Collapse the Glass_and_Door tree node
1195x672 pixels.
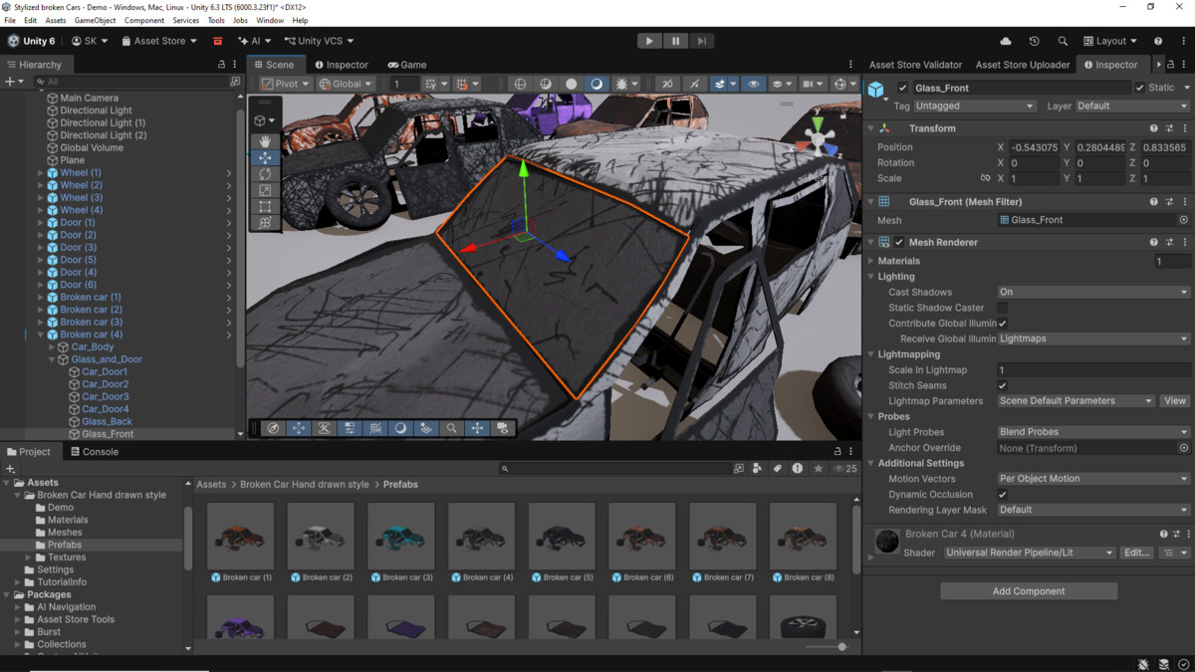[x=53, y=359]
